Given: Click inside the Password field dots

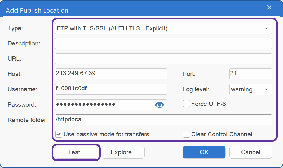Looking at the screenshot, I should tap(86, 104).
